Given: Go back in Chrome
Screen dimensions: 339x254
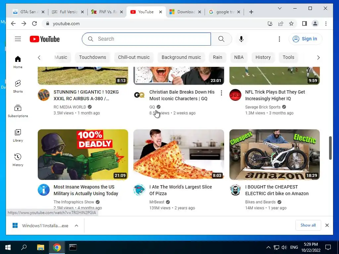Looking at the screenshot, I should point(13,23).
